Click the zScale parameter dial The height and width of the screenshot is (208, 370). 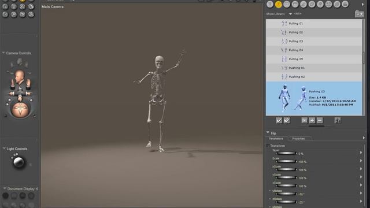[286, 186]
